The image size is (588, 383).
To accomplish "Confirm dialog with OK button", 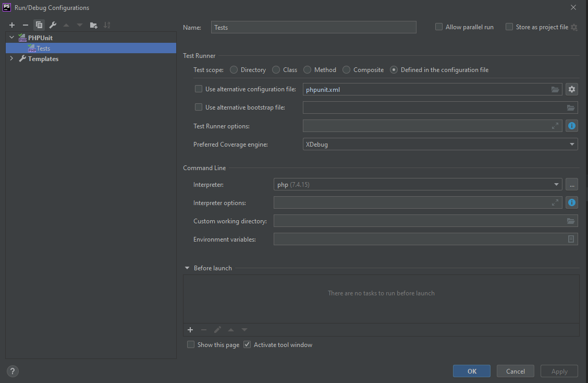I will click(x=472, y=371).
